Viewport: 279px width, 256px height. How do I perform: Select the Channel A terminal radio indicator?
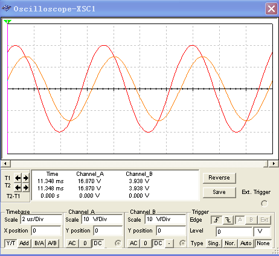118,243
